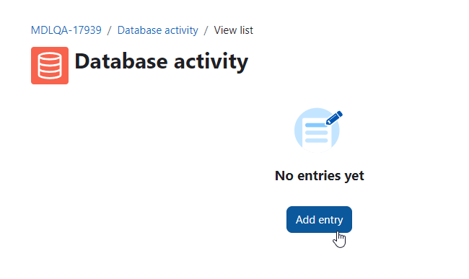This screenshot has height=279, width=469.
Task: Click the slash after MDLQA-17939
Action: tap(110, 30)
